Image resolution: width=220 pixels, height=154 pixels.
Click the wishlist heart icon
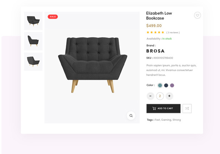pos(197,15)
